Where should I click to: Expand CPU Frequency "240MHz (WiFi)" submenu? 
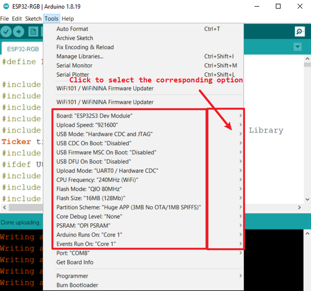tap(143, 180)
